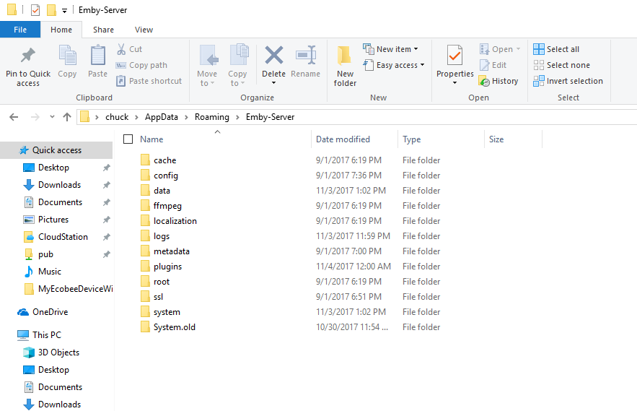Click the Copy to icon
Viewport: 637px width, 411px height.
point(240,56)
